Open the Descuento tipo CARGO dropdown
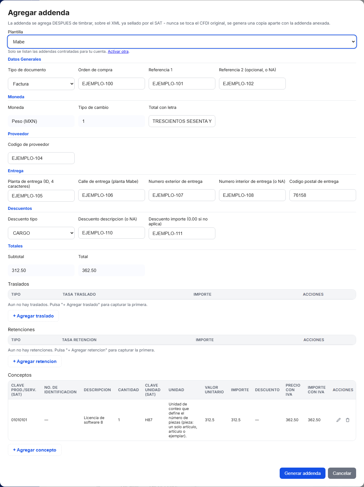 coord(41,233)
